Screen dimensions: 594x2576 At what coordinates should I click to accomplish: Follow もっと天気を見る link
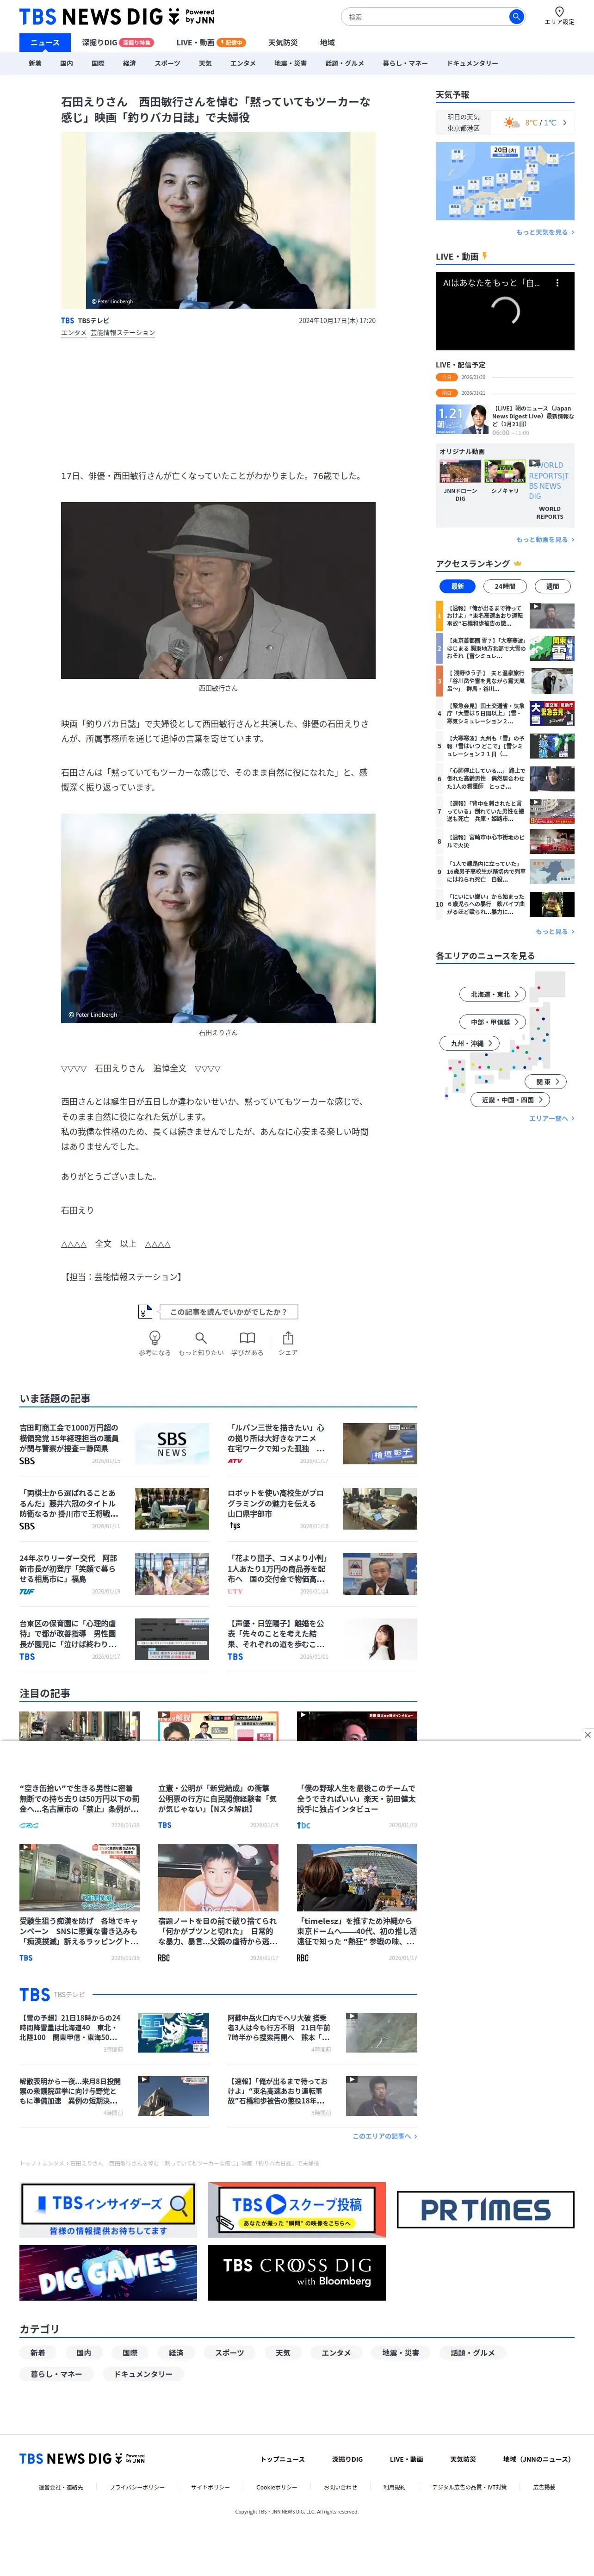click(545, 232)
